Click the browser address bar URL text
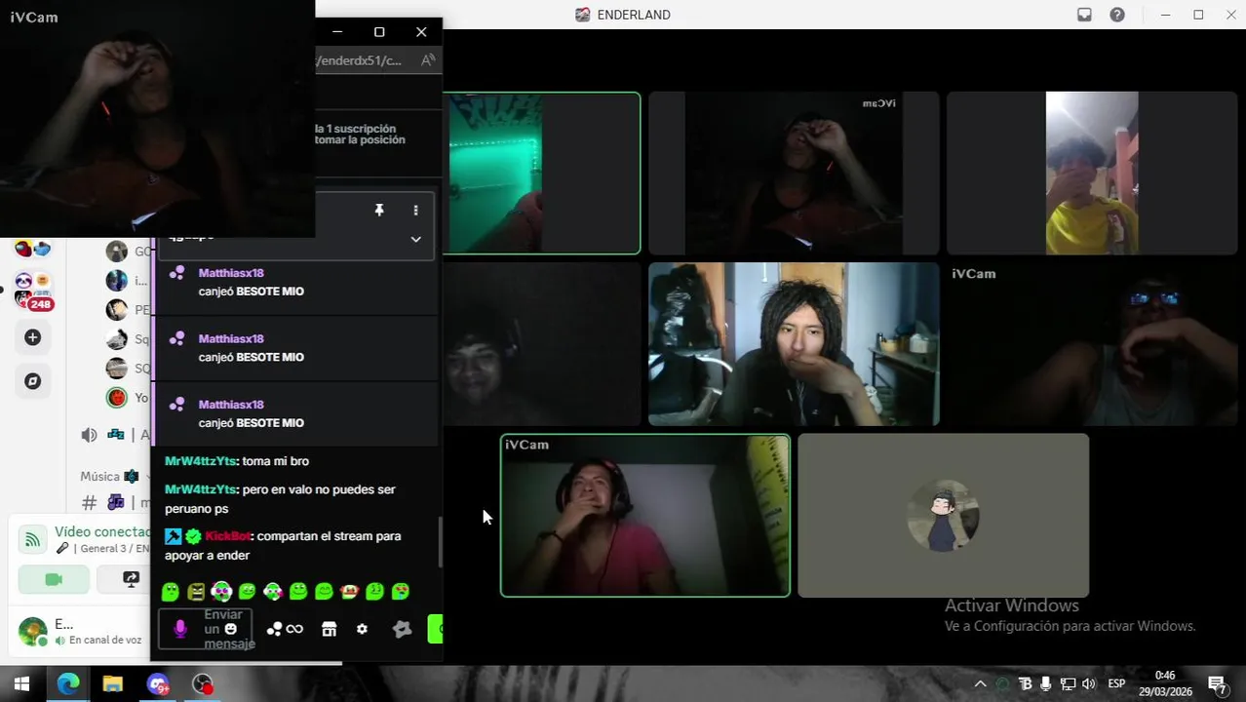This screenshot has height=702, width=1246. click(x=359, y=60)
